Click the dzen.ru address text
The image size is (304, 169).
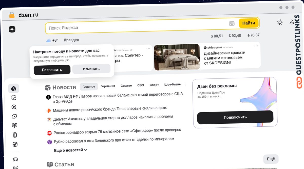pyautogui.click(x=28, y=15)
